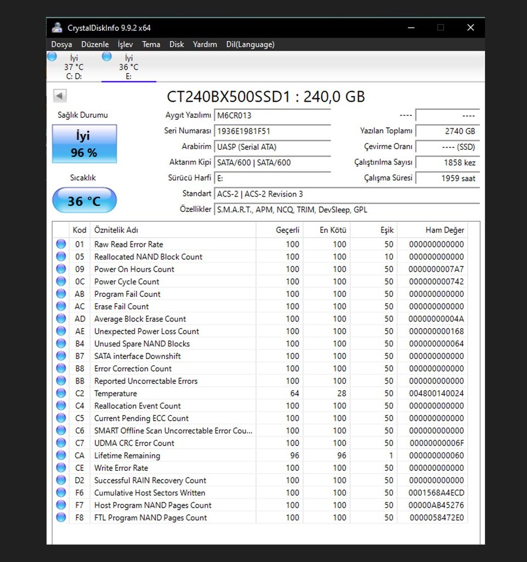Screen dimensions: 527x562
Task: Click the Kod column header
Action: click(80, 230)
